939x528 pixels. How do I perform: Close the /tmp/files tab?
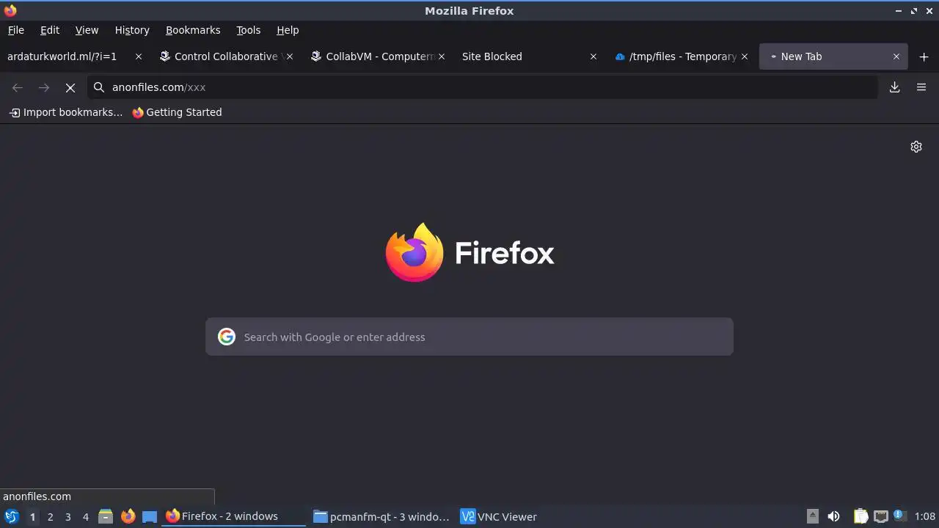pos(745,56)
